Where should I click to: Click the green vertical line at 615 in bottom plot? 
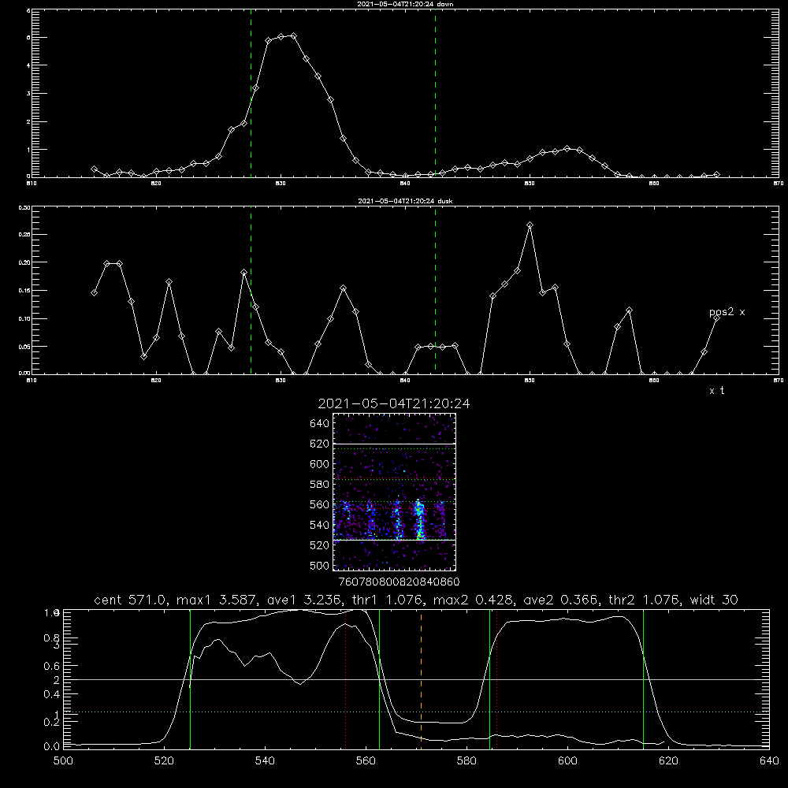643,678
